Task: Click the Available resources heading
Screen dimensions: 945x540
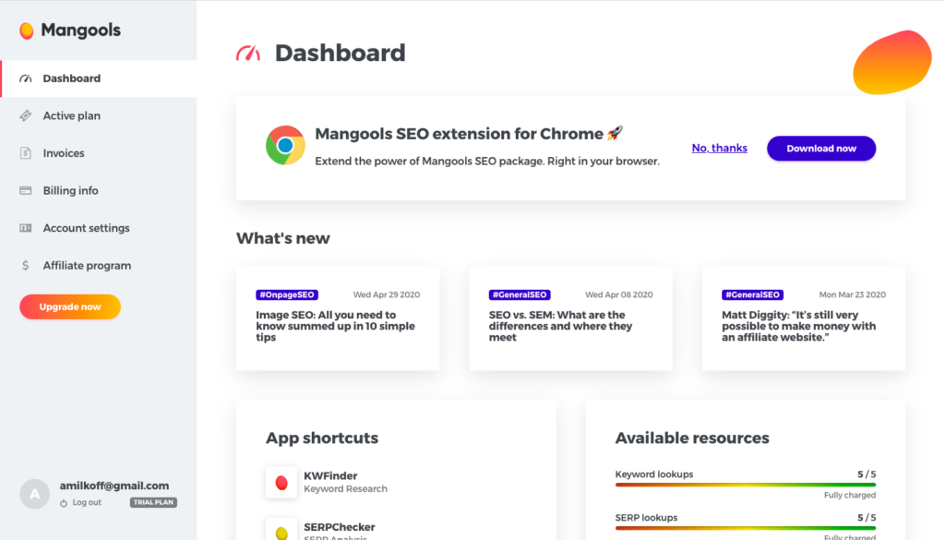Action: pos(692,438)
